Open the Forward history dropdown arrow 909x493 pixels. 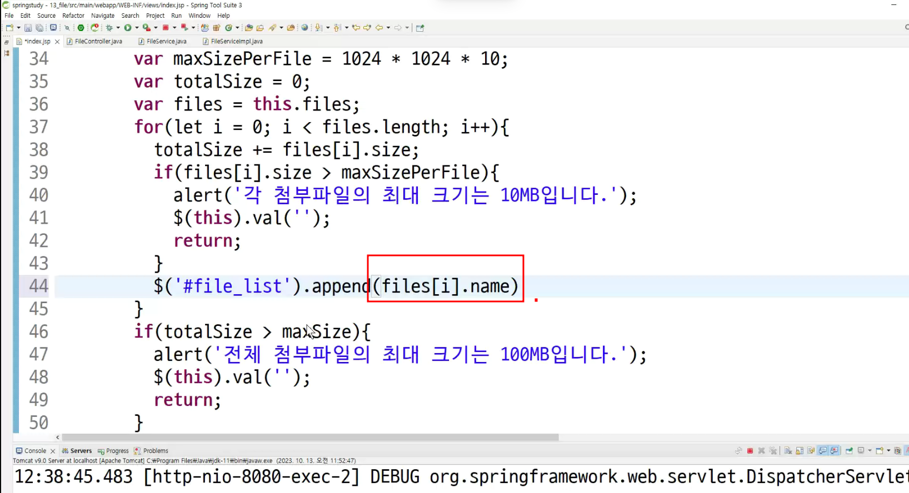tap(407, 28)
